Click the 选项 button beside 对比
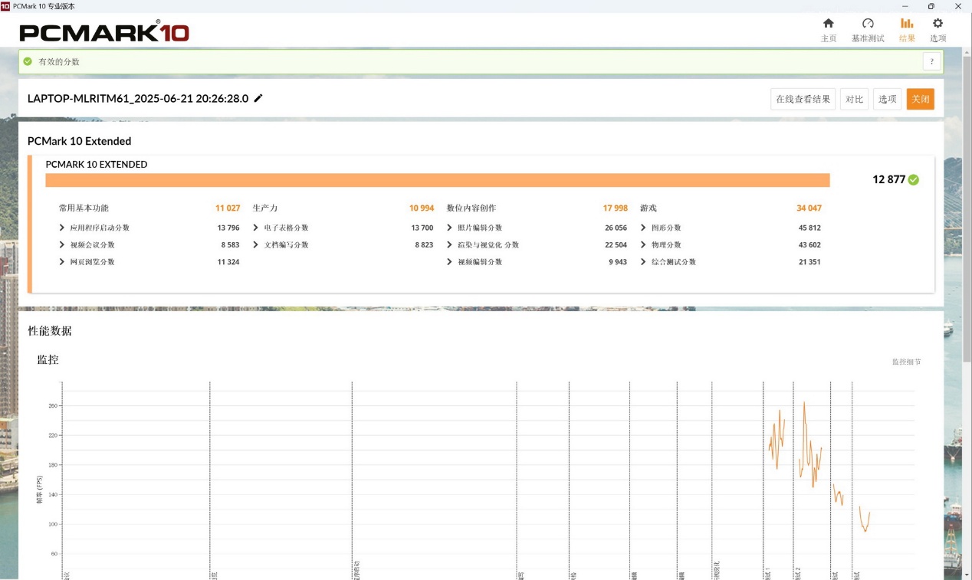The width and height of the screenshot is (972, 580). click(888, 99)
